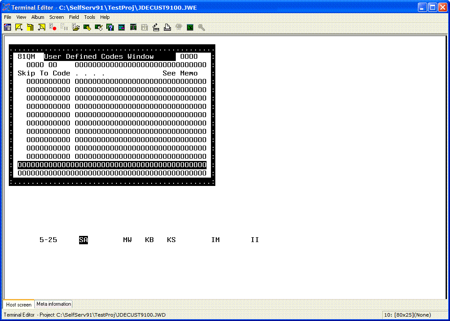This screenshot has height=321, width=450.
Task: Click the 81QM screen identifier
Action: pos(26,57)
